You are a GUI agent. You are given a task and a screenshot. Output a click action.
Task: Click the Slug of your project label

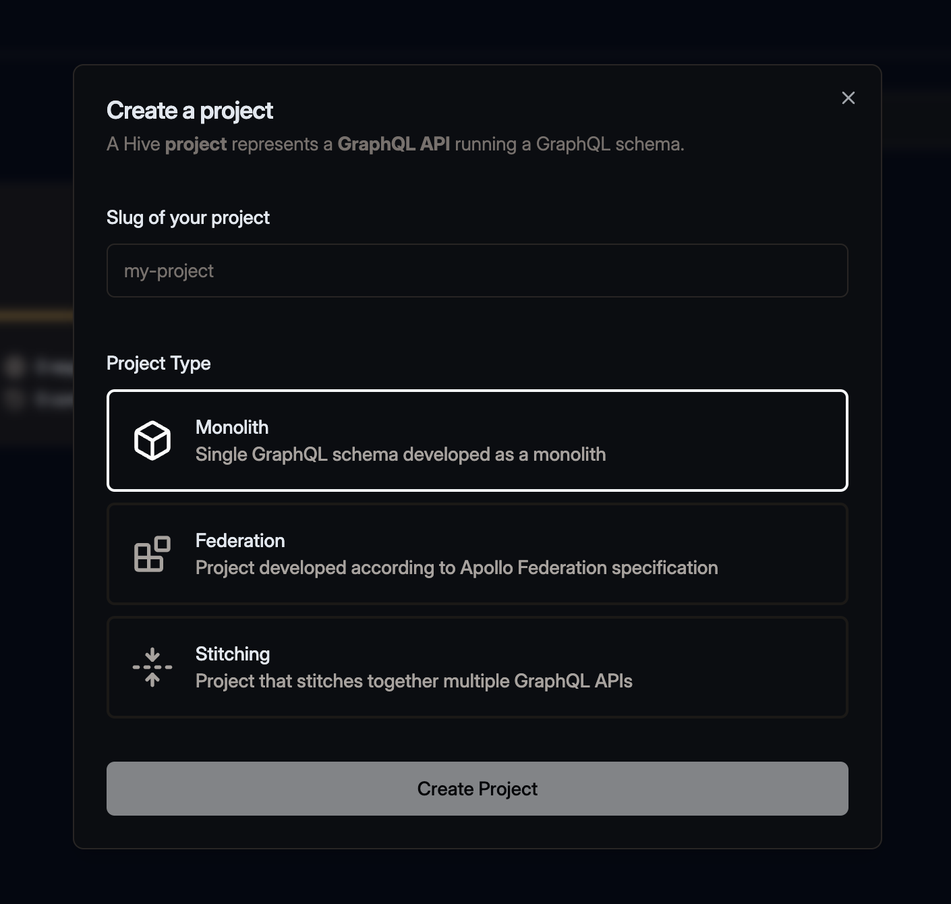(188, 217)
